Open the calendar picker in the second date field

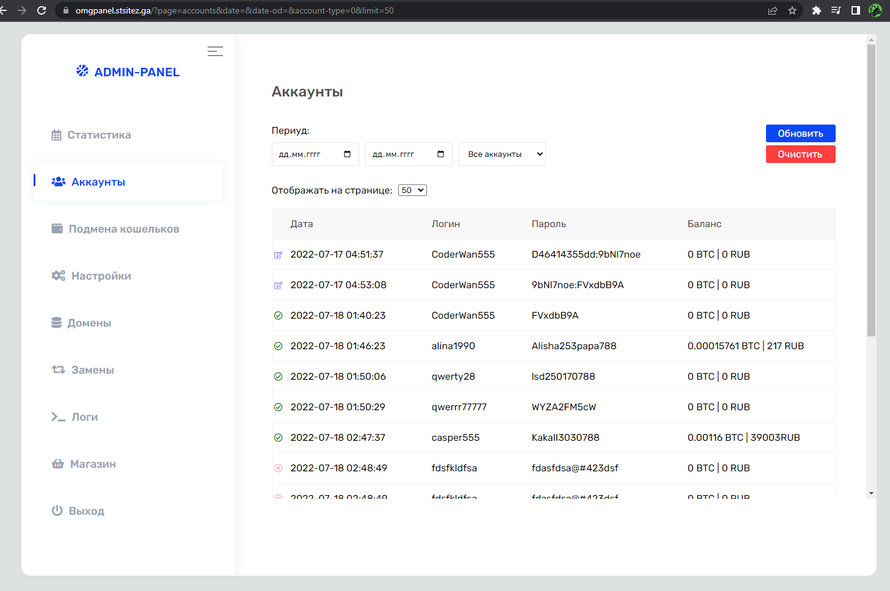click(x=440, y=154)
